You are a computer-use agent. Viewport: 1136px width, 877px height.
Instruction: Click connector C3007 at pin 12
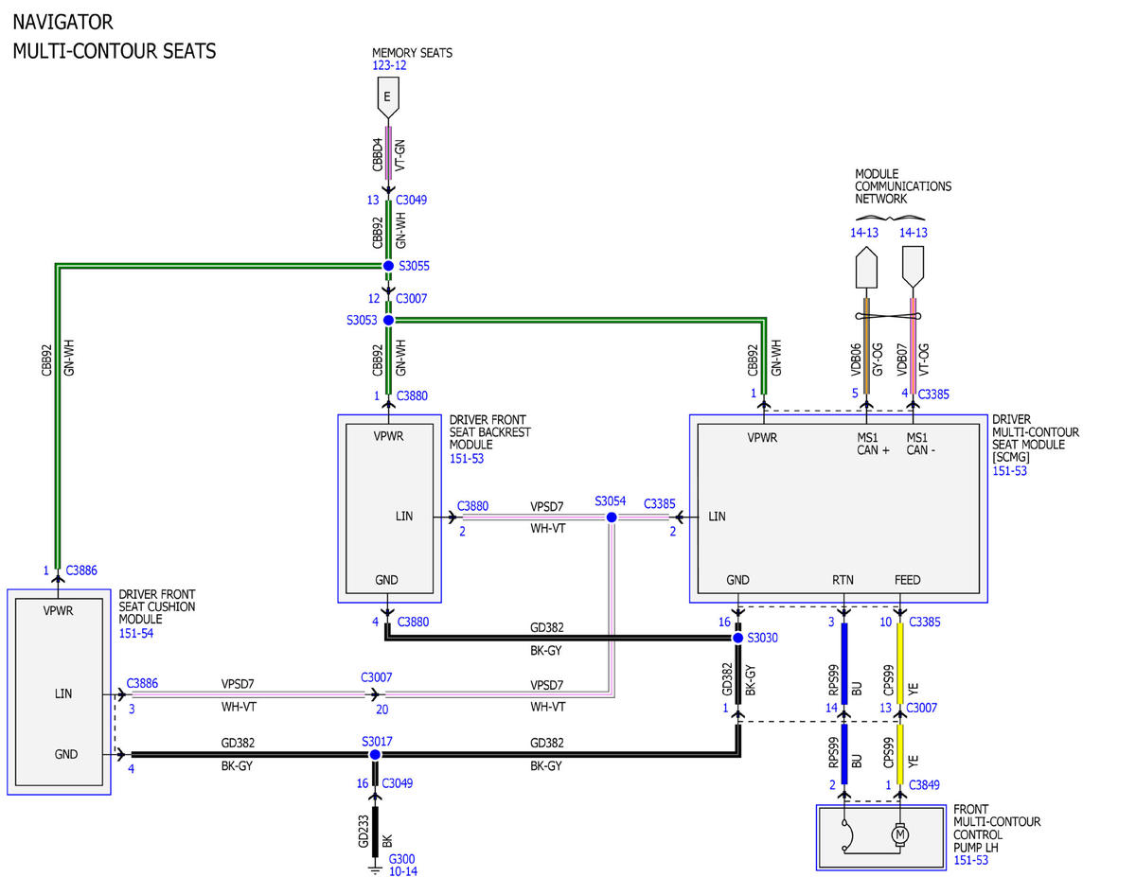(412, 298)
